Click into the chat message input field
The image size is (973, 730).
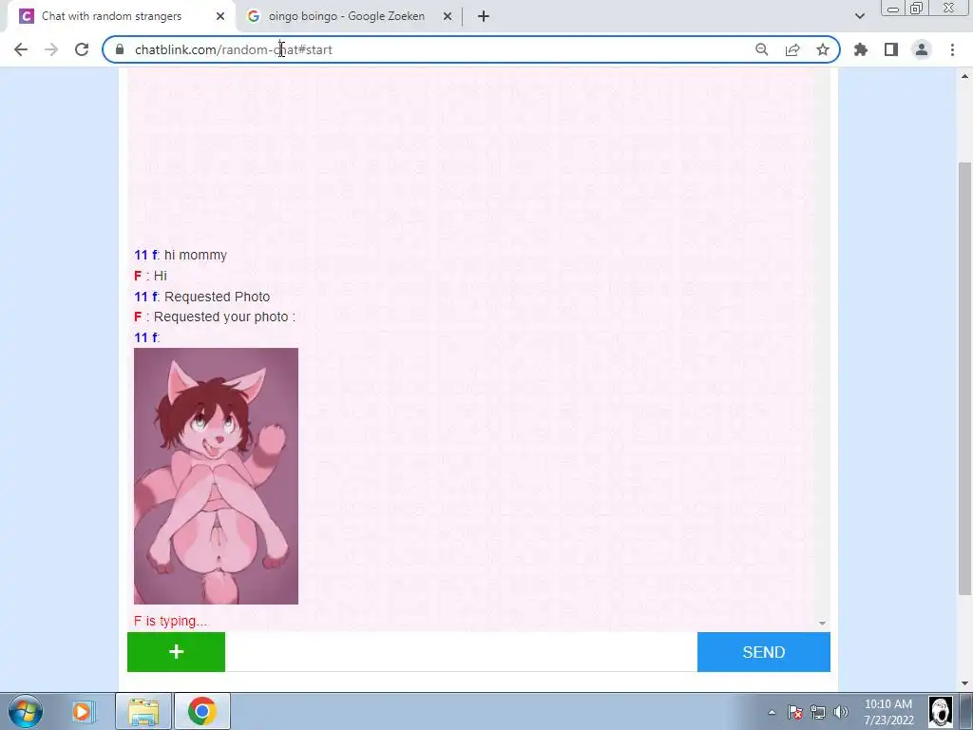[461, 652]
